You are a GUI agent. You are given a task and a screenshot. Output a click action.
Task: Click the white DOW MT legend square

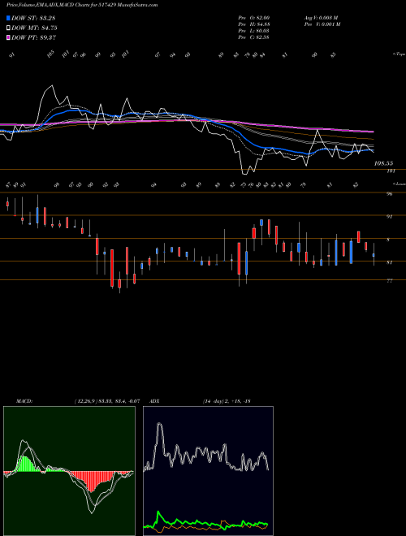coord(9,28)
